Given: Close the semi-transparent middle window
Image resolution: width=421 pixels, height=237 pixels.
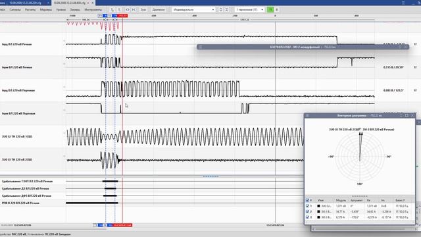Looking at the screenshot, I should pos(406,47).
